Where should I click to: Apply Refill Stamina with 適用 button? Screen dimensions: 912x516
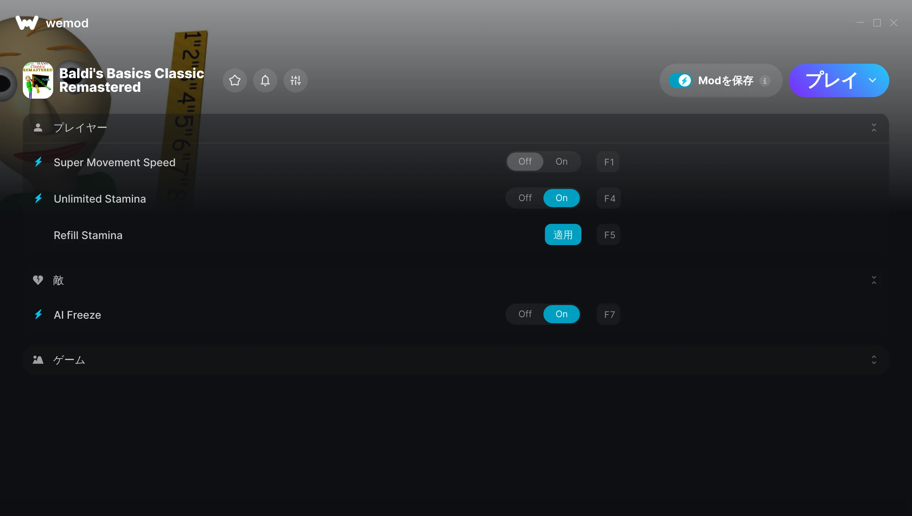(563, 234)
